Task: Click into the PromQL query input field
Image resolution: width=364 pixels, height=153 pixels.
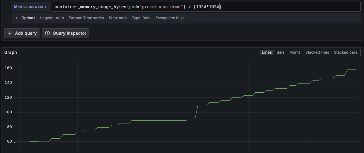Action: coord(206,7)
